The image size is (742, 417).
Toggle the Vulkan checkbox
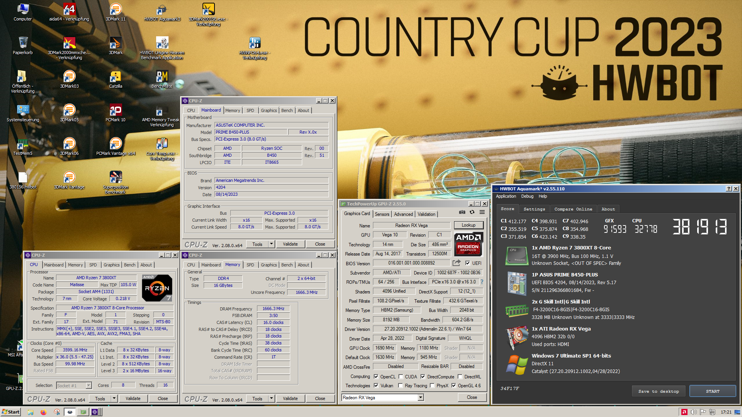tap(376, 385)
